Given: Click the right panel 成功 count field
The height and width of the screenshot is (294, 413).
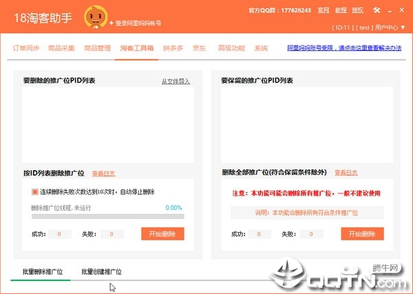Looking at the screenshot, I should (260, 234).
